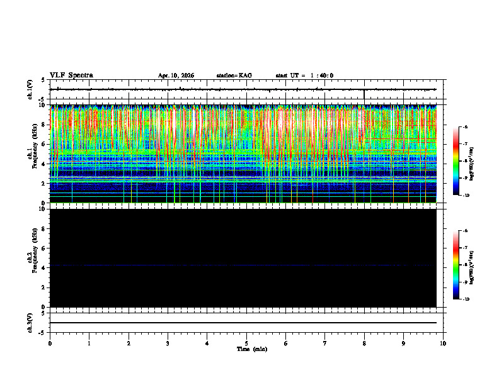The height and width of the screenshot is (385, 499).
Task: Select the date text "Apr. 10, 2026"
Action: click(x=176, y=75)
